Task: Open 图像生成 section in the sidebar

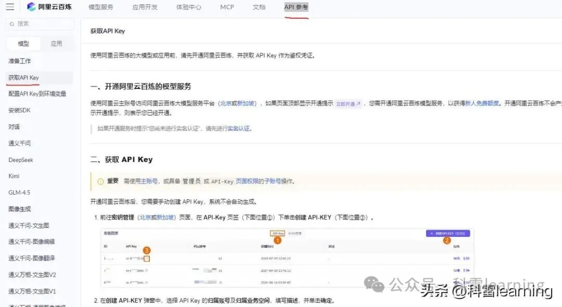Action: click(19, 209)
